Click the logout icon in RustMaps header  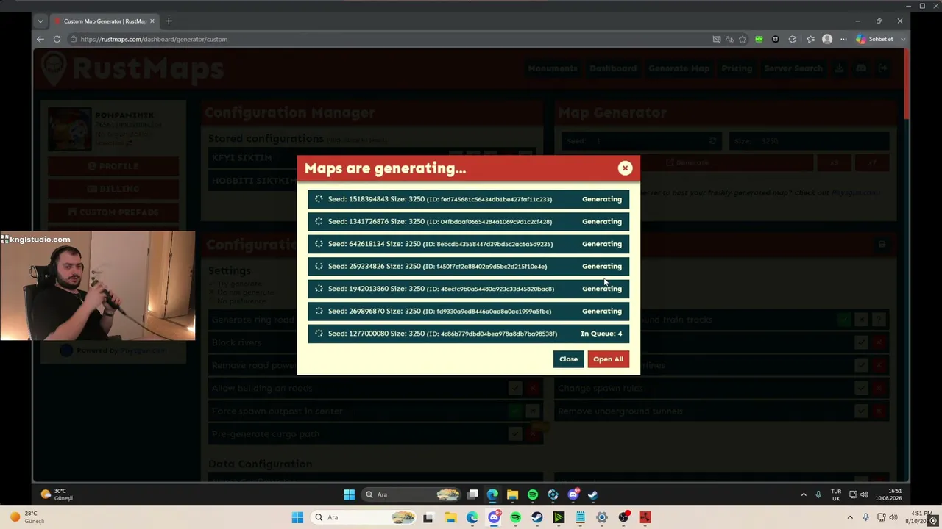coord(882,68)
